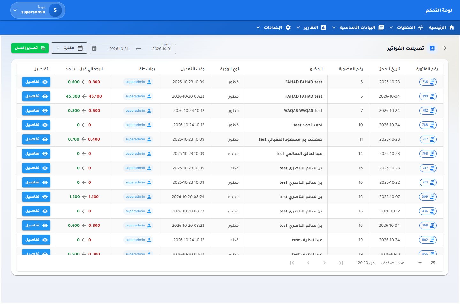Go to the first page of results
This screenshot has height=304, width=460.
[x=341, y=263]
